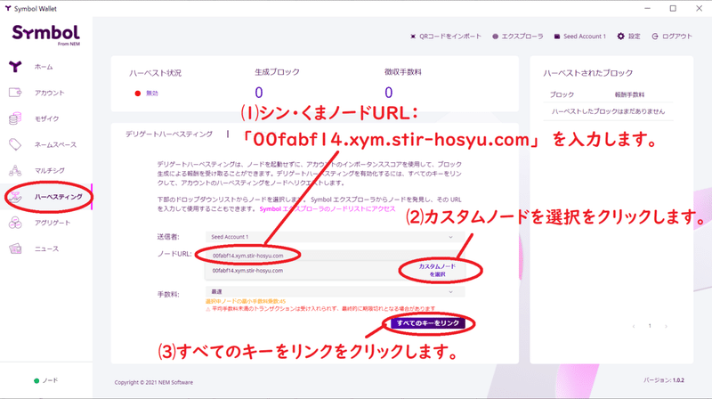Click the Home Y-shaped sidebar icon
712x399 pixels.
click(x=15, y=67)
